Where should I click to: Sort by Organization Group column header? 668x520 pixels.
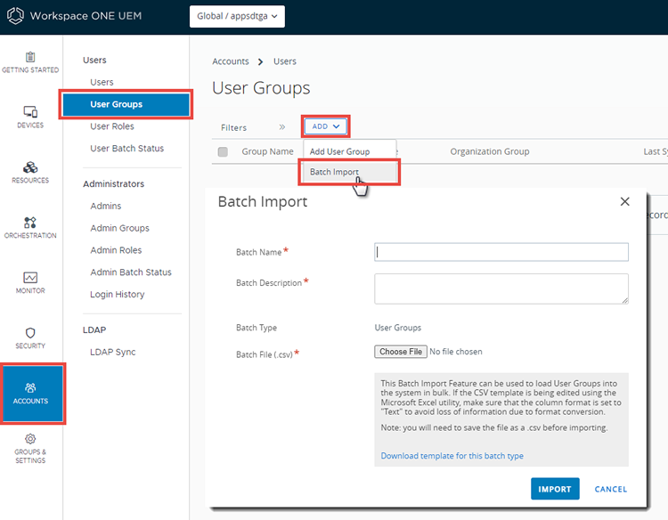coord(490,151)
